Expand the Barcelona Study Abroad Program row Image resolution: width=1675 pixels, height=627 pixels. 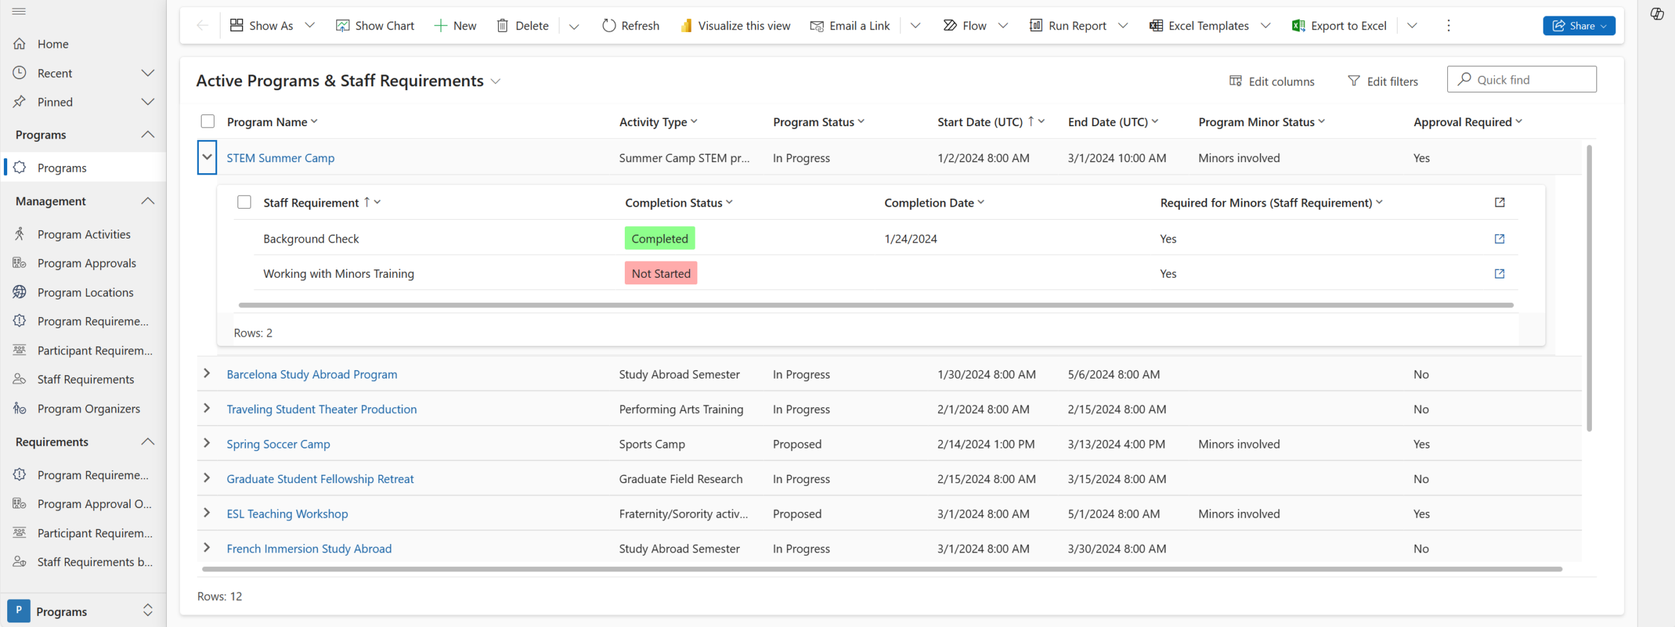(x=207, y=373)
